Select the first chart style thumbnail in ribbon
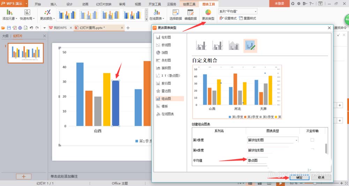Screen dimensions: 349x186 [67, 15]
